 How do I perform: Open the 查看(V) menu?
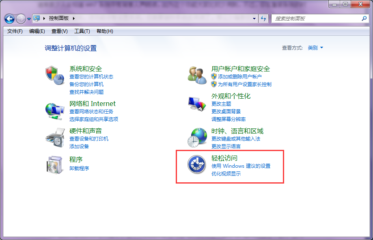(x=60, y=31)
